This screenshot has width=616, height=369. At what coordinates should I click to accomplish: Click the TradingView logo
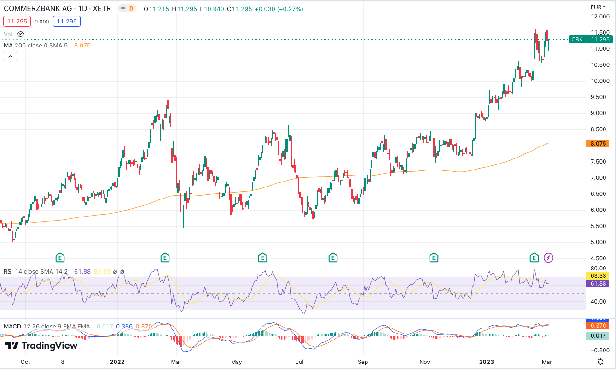pos(41,346)
